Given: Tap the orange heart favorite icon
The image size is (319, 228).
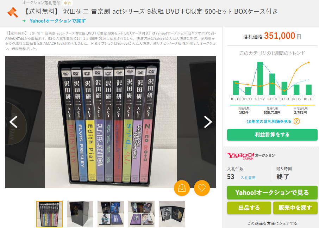Looking at the screenshot, I should [202, 188].
